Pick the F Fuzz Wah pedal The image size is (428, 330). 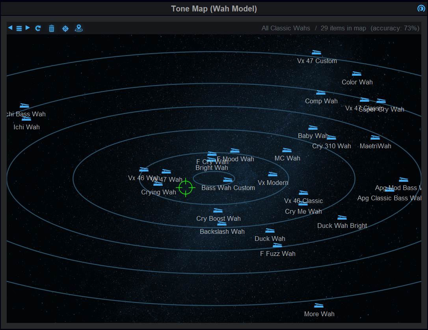277,246
